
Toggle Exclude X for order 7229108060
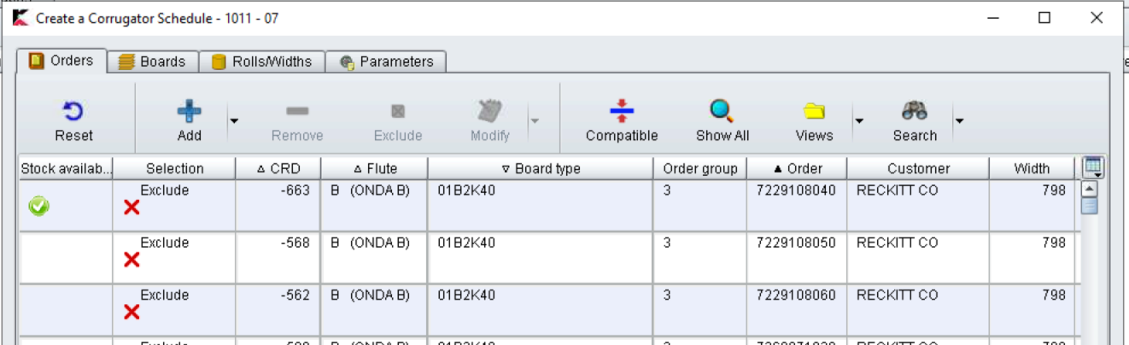pyautogui.click(x=132, y=312)
